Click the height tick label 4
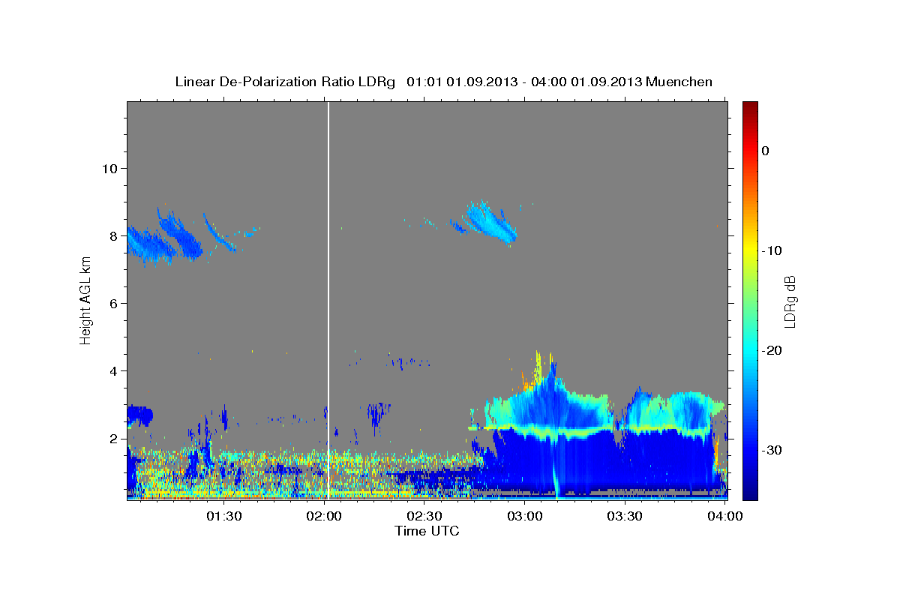The image size is (900, 600). coord(113,370)
